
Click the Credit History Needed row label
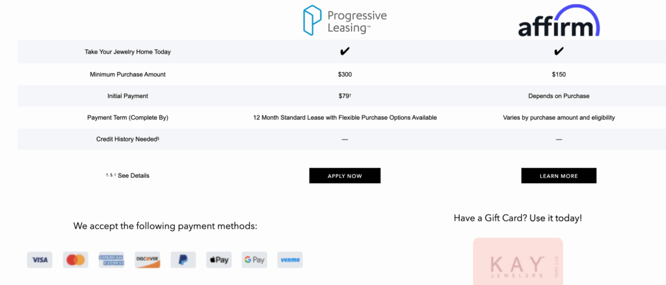[x=127, y=139]
